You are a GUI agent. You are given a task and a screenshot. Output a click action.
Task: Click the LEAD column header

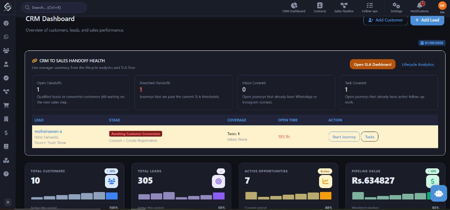(x=39, y=120)
